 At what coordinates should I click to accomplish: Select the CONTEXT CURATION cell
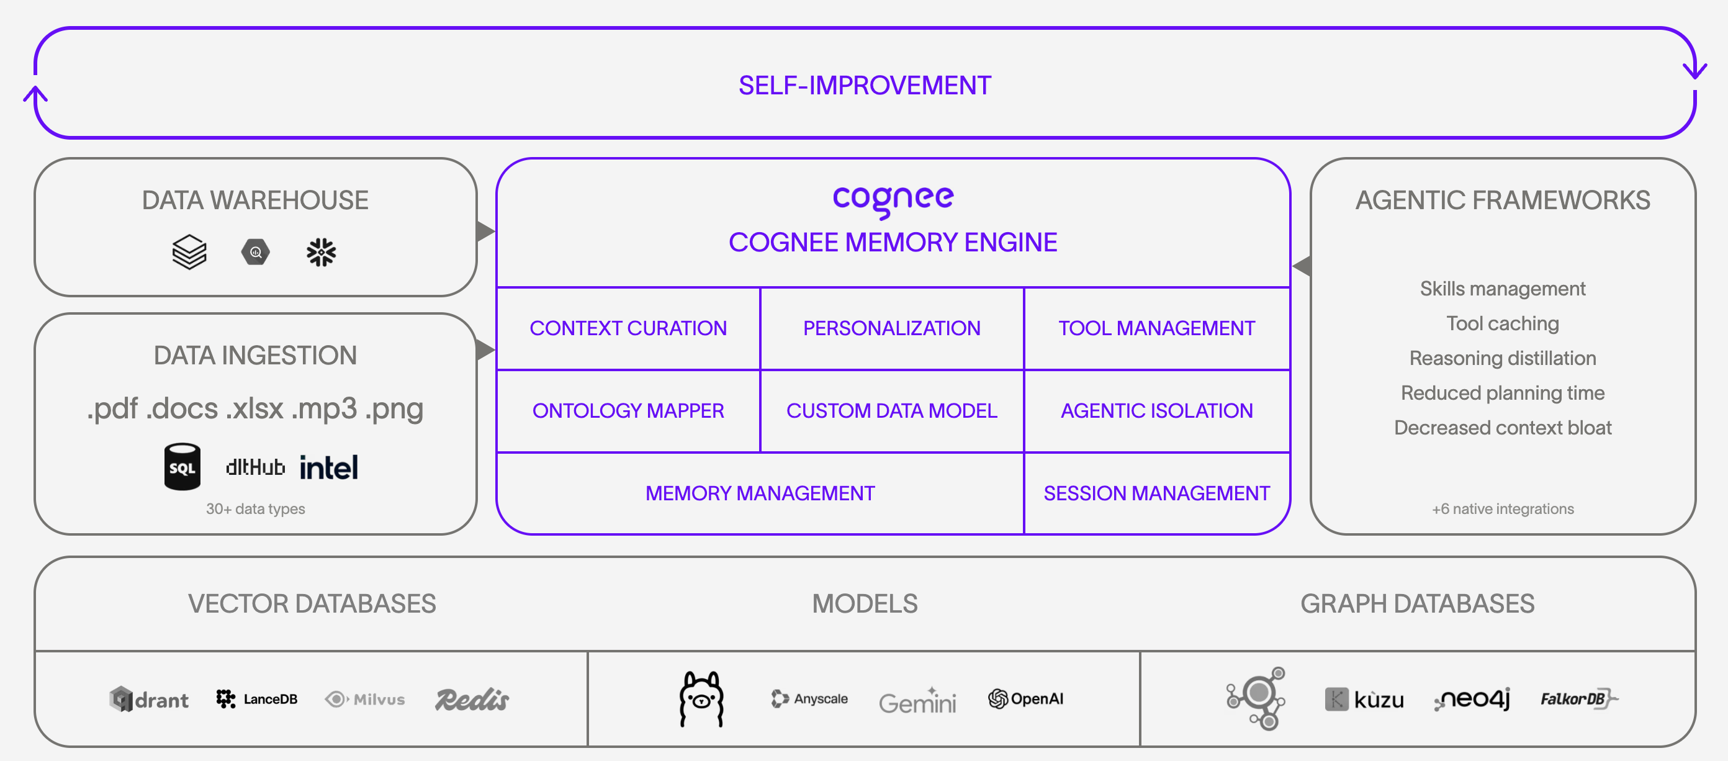pyautogui.click(x=628, y=328)
